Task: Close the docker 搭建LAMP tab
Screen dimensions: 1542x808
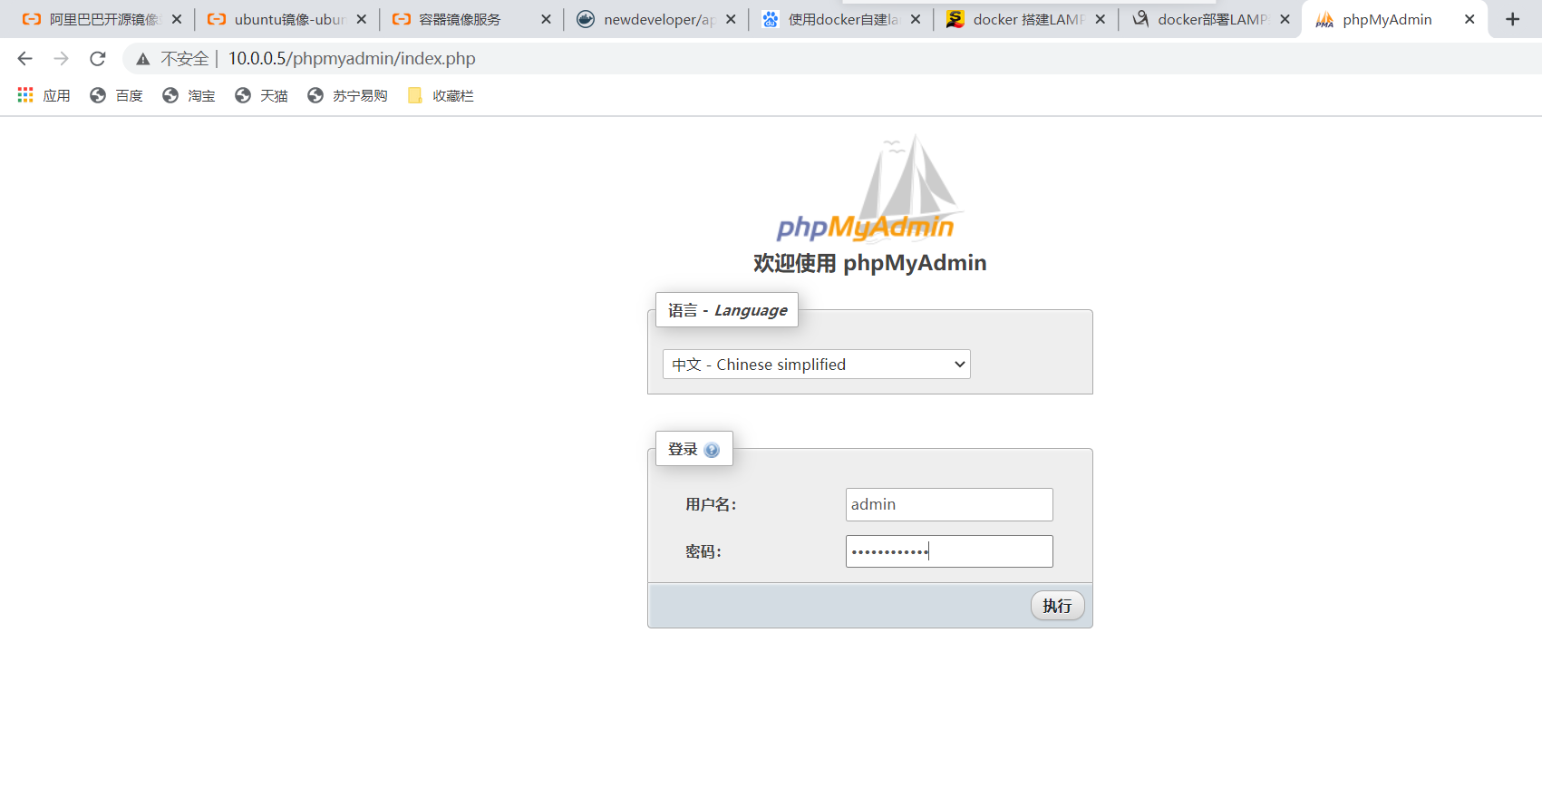Action: point(1101,19)
